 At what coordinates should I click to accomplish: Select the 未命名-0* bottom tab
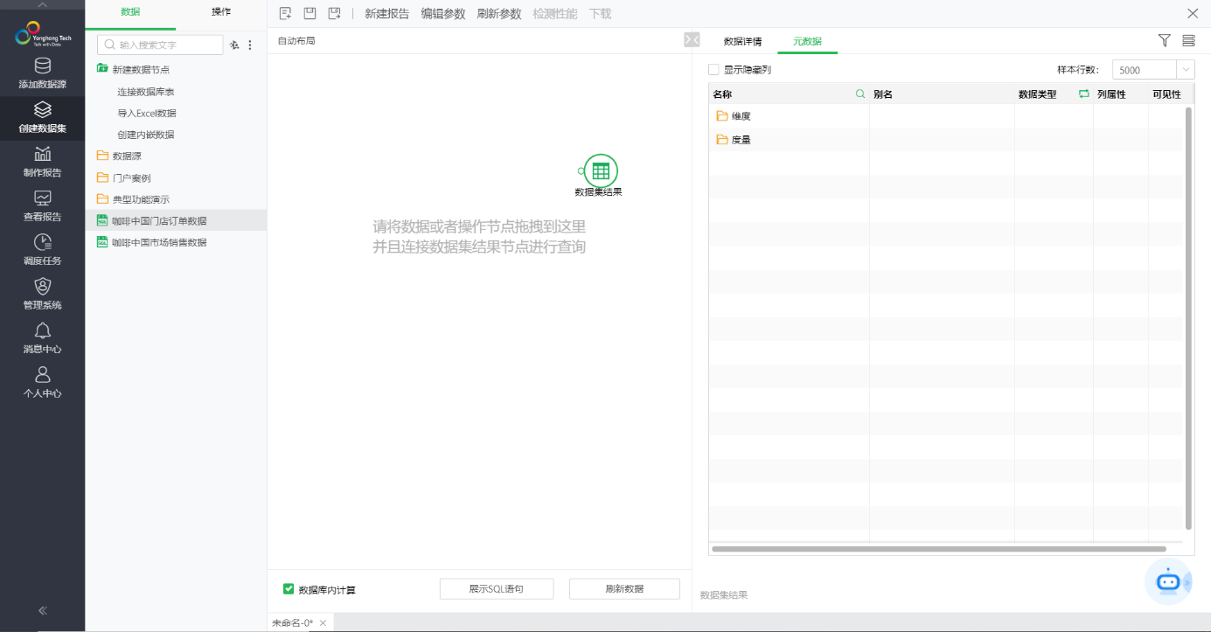pos(292,622)
